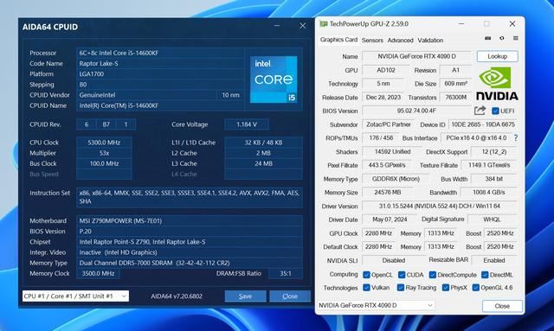Open the CPU #1 / Core #1 dropdown
The height and width of the screenshot is (331, 554).
pyautogui.click(x=75, y=296)
